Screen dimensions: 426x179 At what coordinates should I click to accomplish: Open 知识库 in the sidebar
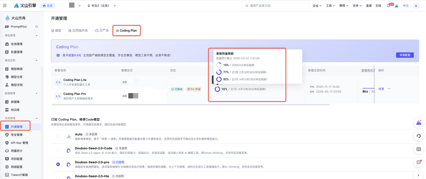(x=15, y=110)
